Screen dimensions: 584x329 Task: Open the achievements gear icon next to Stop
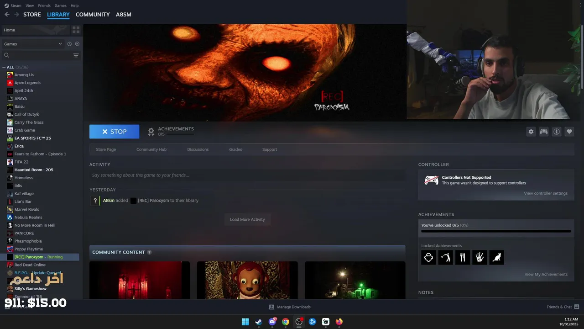(x=151, y=132)
